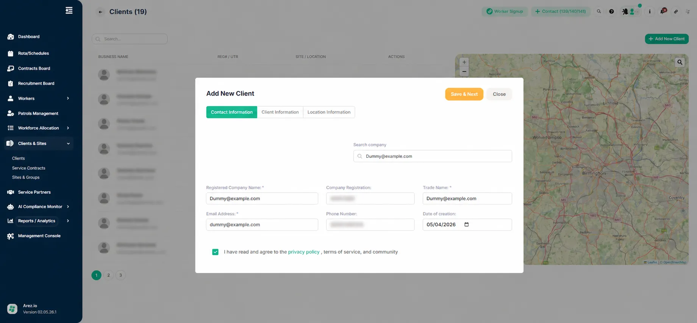Click the user profile avatar icon
Viewport: 697px width, 323px height.
click(x=632, y=12)
